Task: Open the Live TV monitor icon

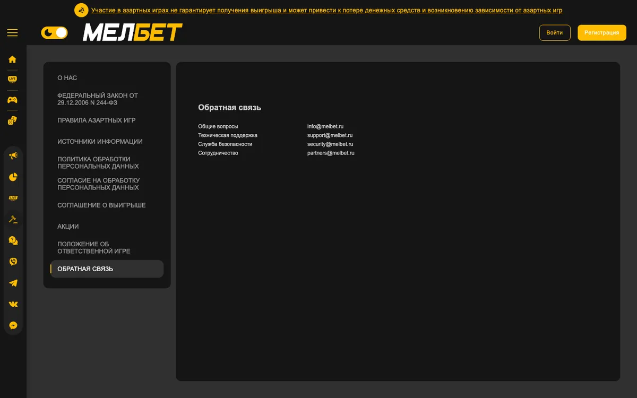Action: tap(13, 80)
